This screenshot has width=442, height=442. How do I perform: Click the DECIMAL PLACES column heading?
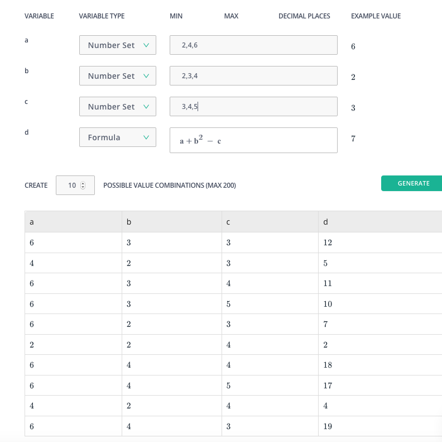(304, 16)
